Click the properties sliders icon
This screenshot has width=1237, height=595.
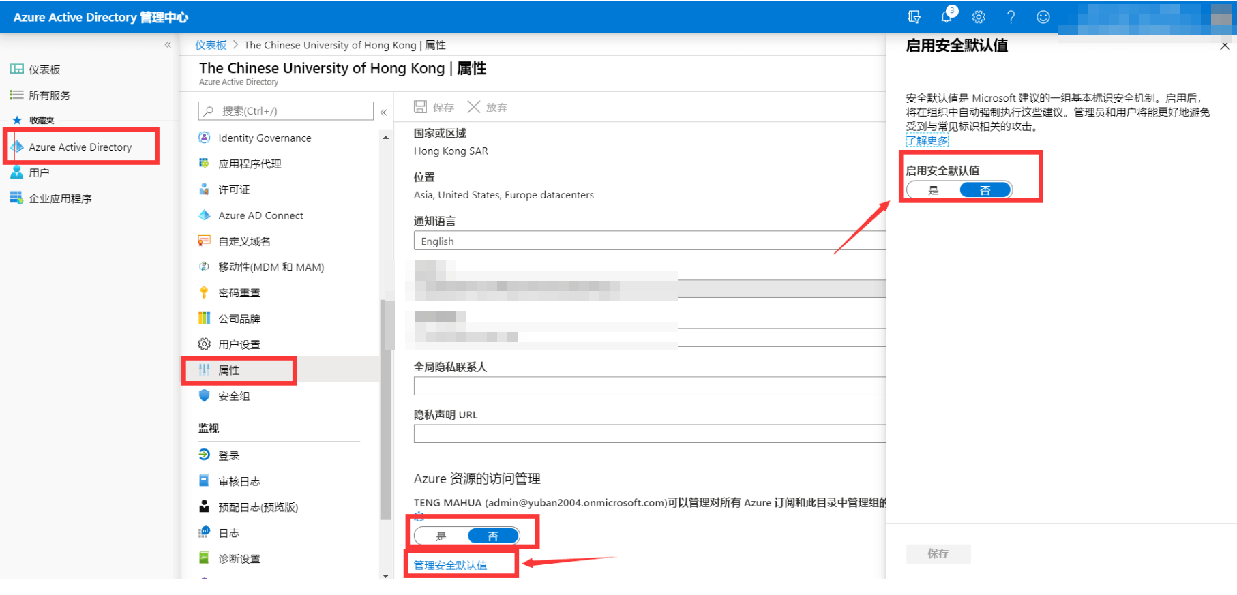pos(204,370)
